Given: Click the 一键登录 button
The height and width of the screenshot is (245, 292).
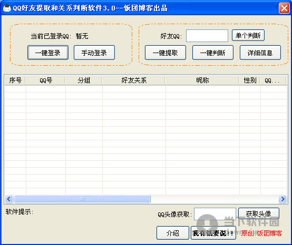Looking at the screenshot, I should coord(48,53).
